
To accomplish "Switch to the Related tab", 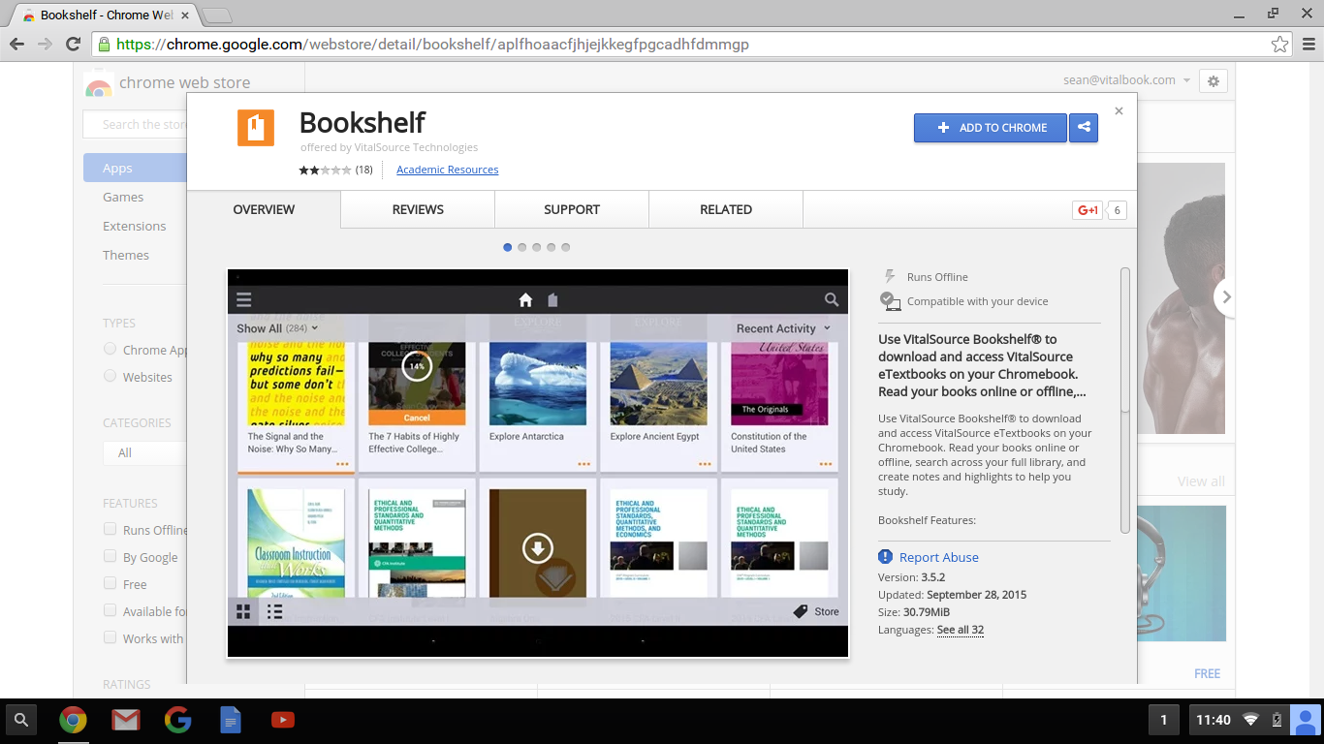I will [726, 209].
